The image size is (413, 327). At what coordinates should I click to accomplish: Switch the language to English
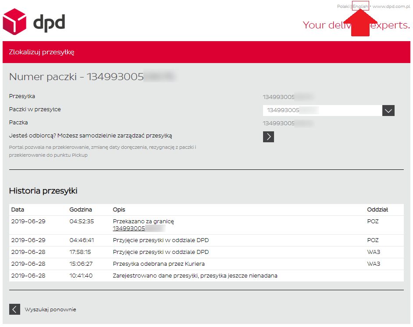click(360, 7)
